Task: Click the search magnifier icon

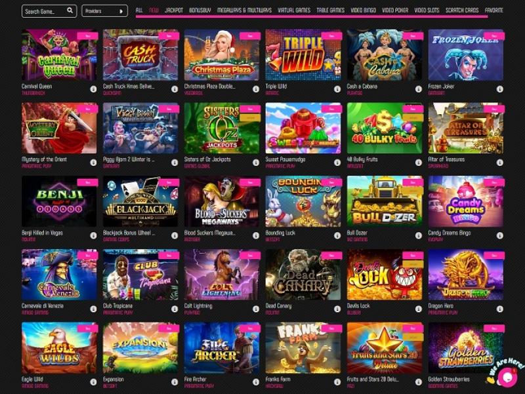Action: click(70, 10)
